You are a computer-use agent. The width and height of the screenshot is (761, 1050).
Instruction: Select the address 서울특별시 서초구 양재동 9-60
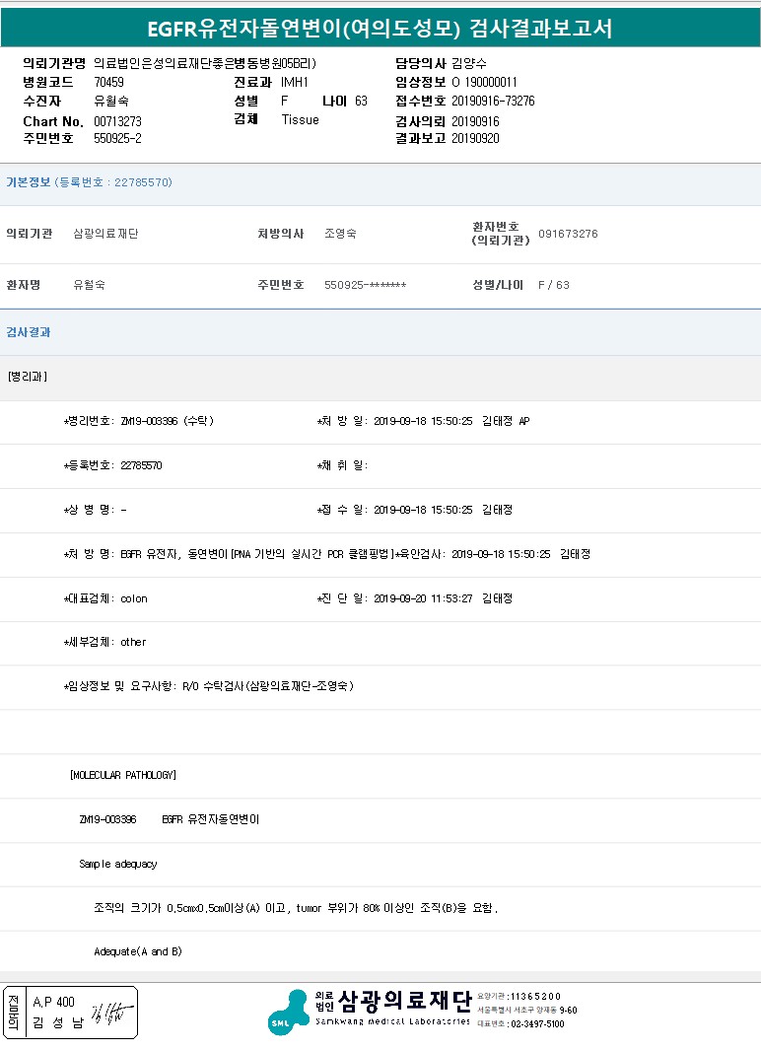click(527, 1010)
